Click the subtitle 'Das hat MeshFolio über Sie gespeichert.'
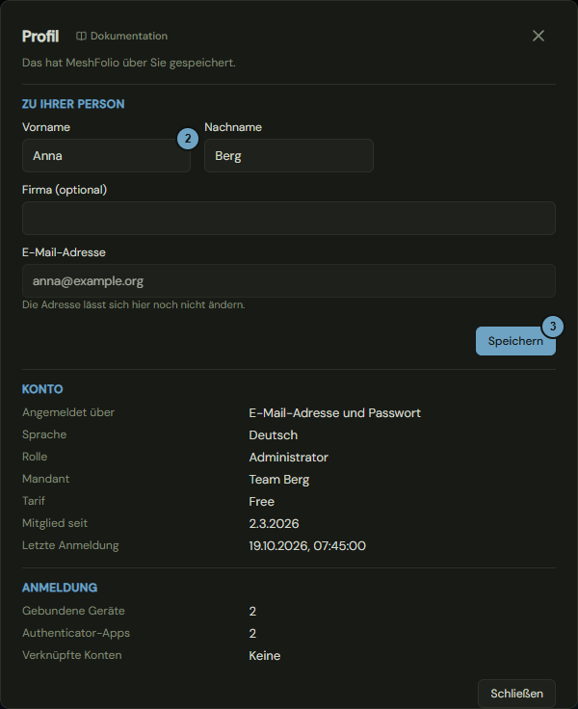Image resolution: width=578 pixels, height=709 pixels. (x=129, y=63)
